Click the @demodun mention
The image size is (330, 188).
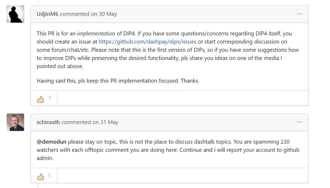pos(52,142)
